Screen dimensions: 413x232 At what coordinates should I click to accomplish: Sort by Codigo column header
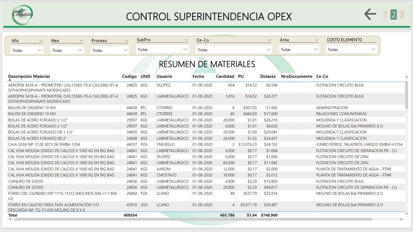(129, 76)
